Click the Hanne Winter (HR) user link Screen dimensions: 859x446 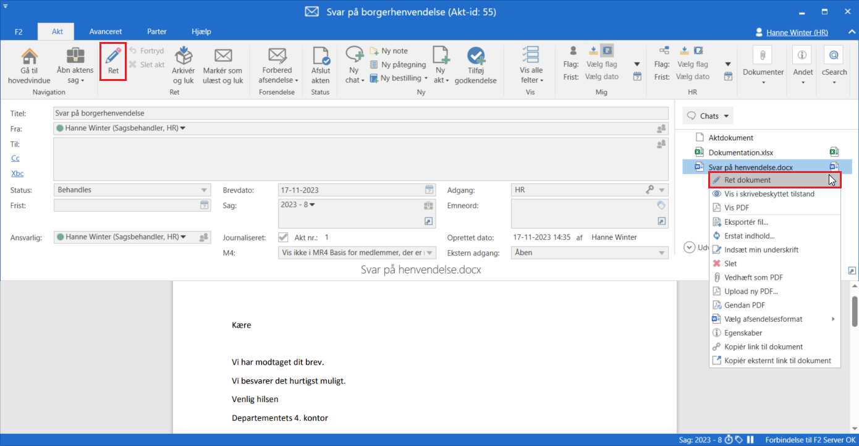click(x=797, y=32)
